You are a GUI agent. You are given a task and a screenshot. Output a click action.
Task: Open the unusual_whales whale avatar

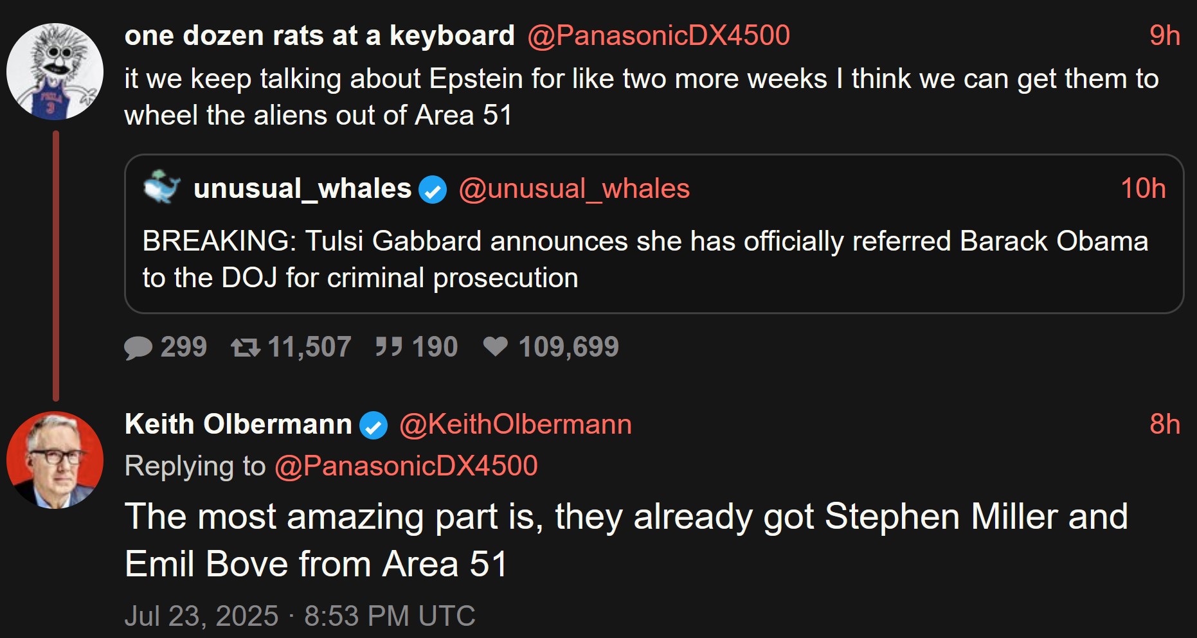point(161,188)
